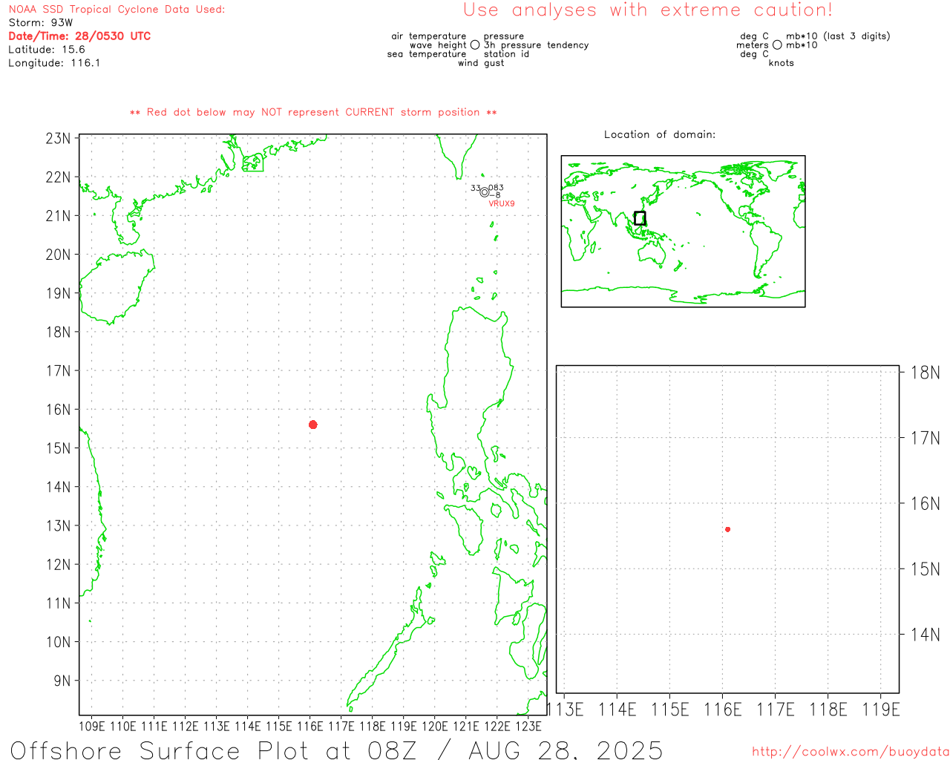This screenshot has height=760, width=950.
Task: Click the 'Latitude: 15.6' text
Action: tap(47, 50)
